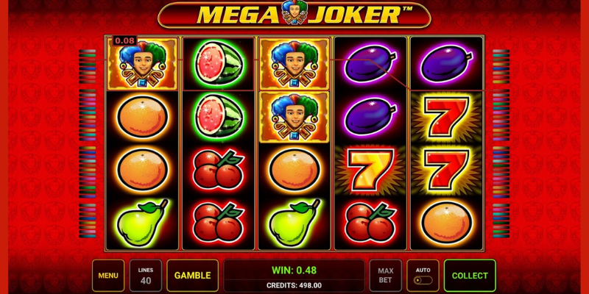The image size is (589, 294).
Task: Open the LINES 40 selector
Action: (146, 276)
